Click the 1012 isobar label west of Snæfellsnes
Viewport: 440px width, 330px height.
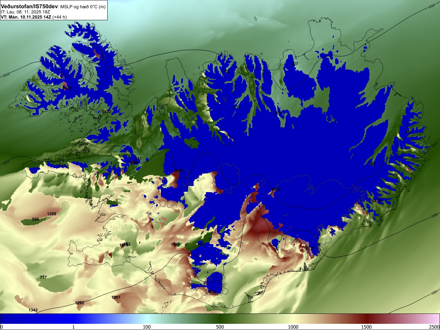coord(5,162)
